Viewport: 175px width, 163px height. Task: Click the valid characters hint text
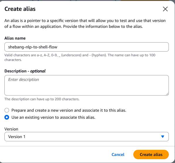pyautogui.click(x=80, y=57)
